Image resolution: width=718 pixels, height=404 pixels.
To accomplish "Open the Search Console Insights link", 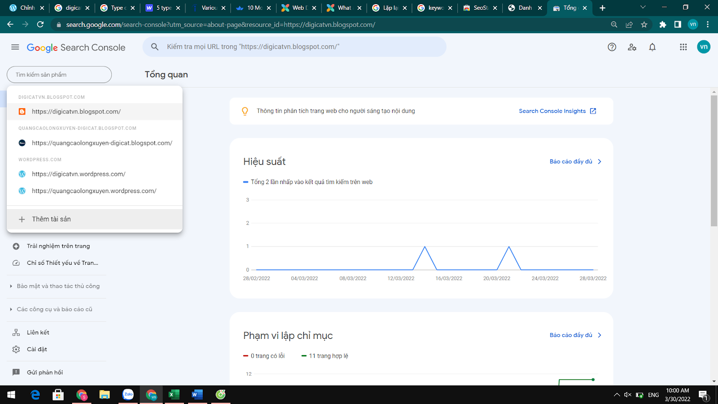I will (557, 111).
